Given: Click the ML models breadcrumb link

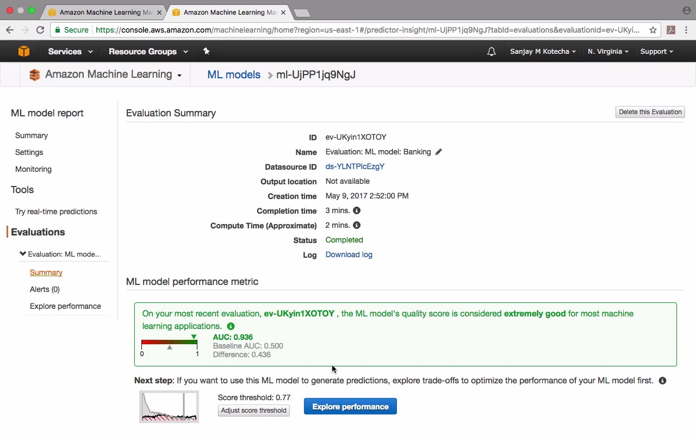Looking at the screenshot, I should click(234, 75).
